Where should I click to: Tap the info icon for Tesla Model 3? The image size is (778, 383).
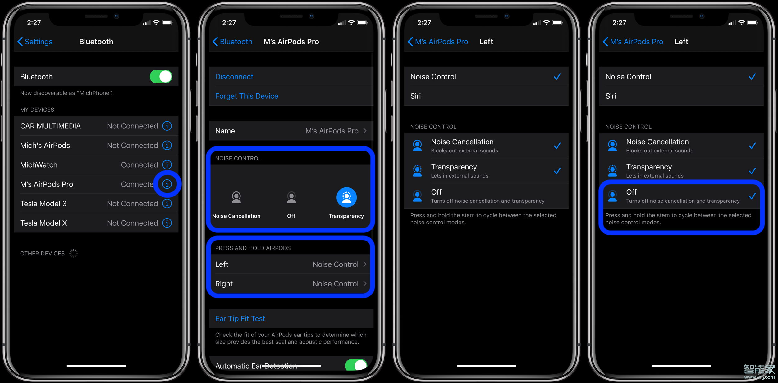[167, 204]
